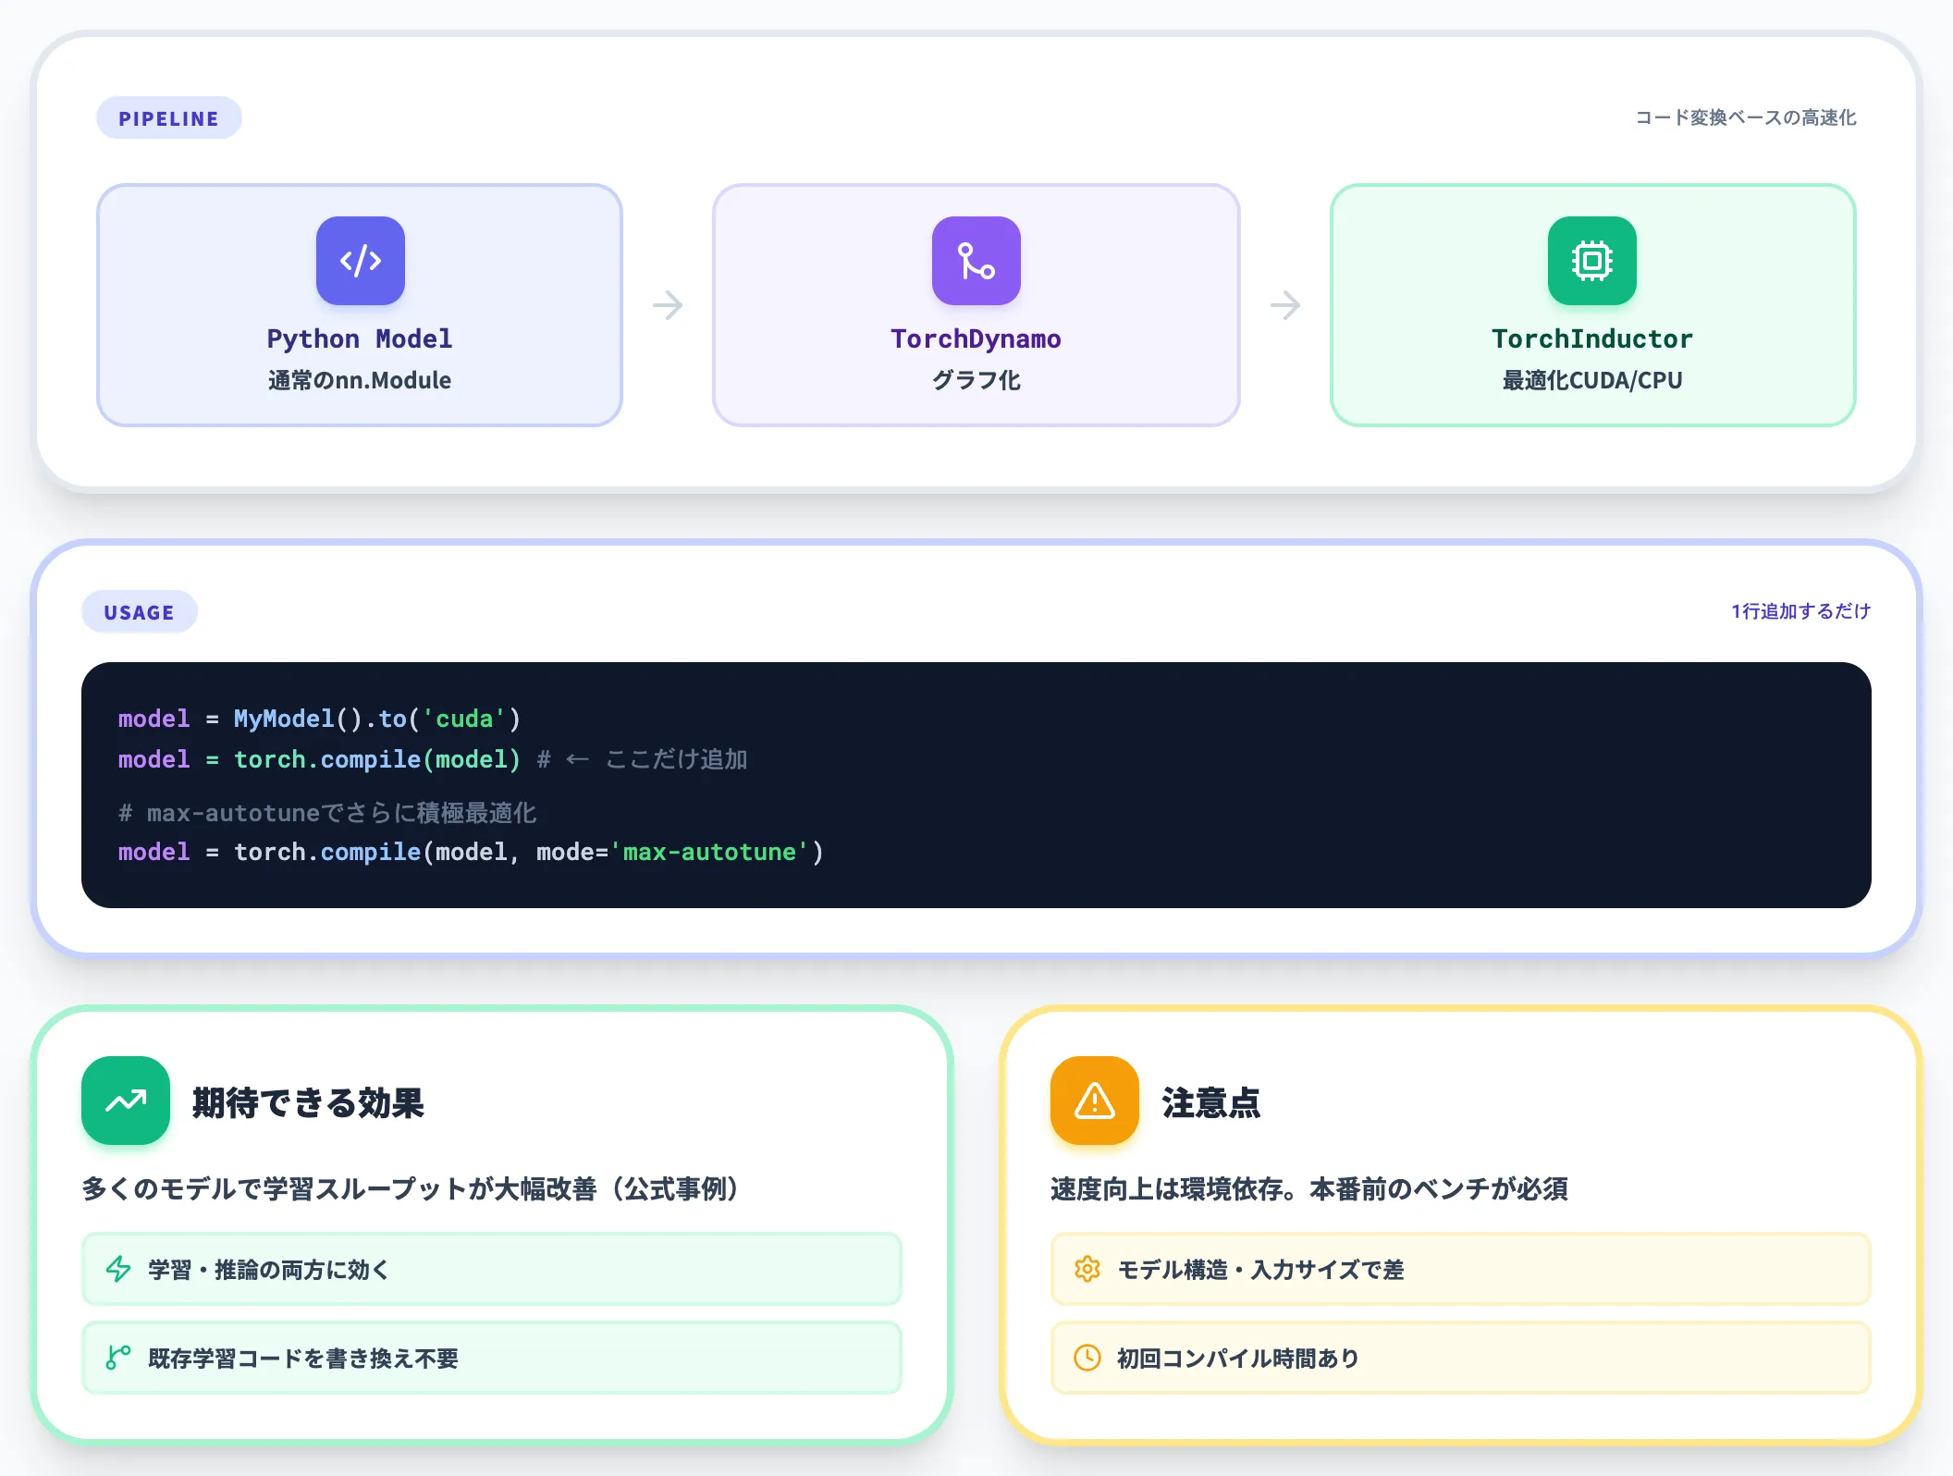Click the code line with mode='max-autotune'
The image size is (1953, 1476).
click(x=471, y=852)
